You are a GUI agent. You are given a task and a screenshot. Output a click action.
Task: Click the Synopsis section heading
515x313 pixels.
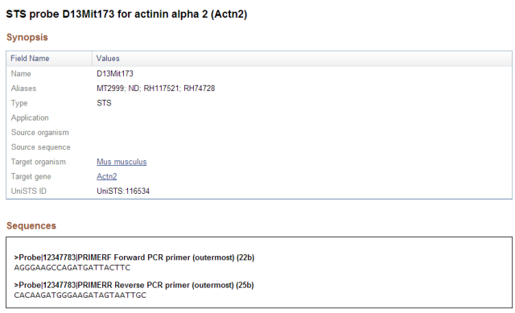[27, 37]
